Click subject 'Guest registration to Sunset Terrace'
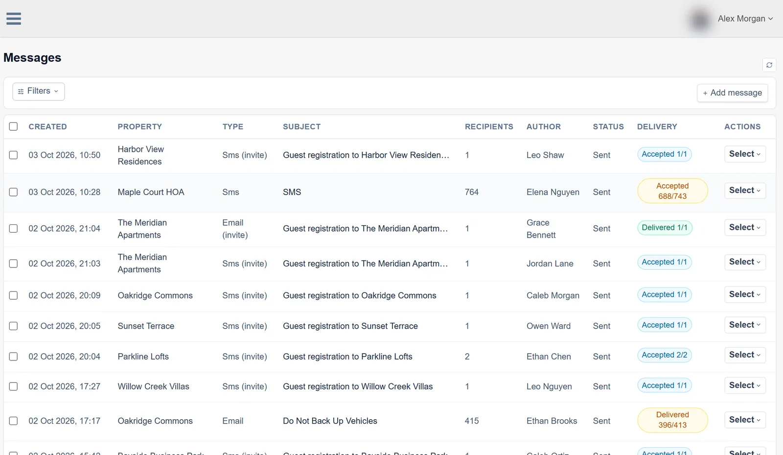This screenshot has width=783, height=455. 350,326
